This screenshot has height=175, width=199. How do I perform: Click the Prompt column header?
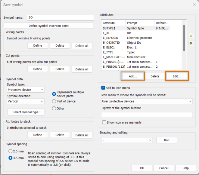click(140, 23)
